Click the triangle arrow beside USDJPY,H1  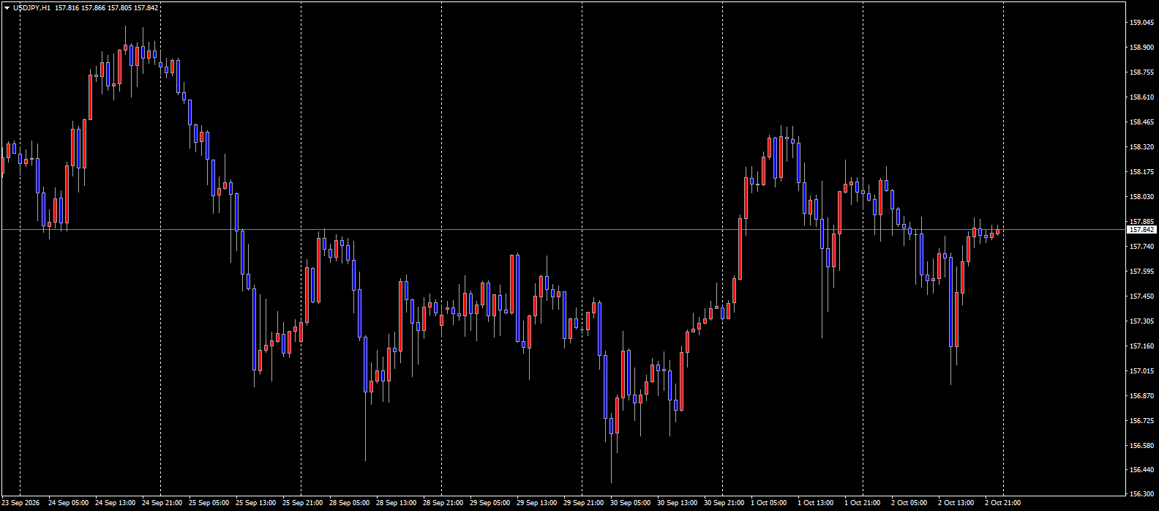pos(7,8)
